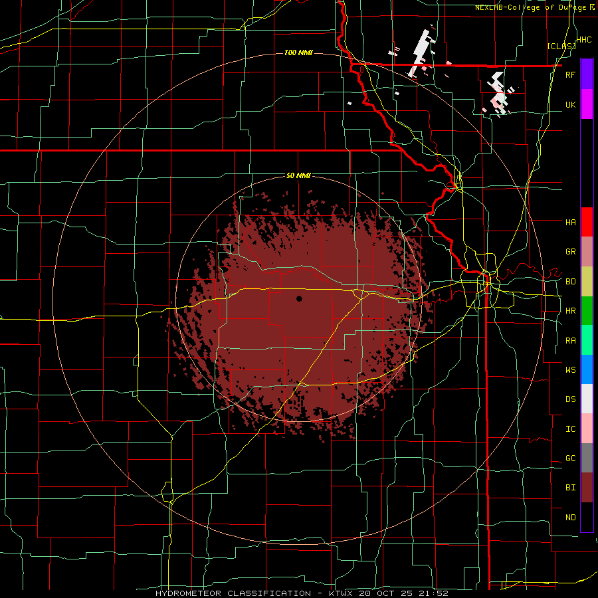The height and width of the screenshot is (598, 598).
Task: Click the "GR" legend label
Action: (x=571, y=252)
